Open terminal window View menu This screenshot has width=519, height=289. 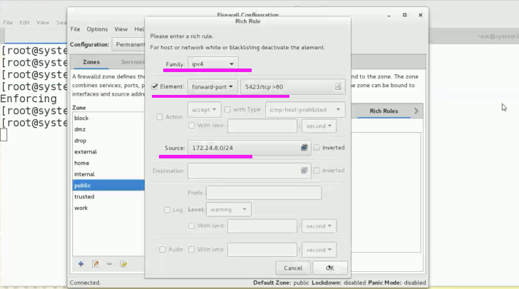(x=43, y=23)
